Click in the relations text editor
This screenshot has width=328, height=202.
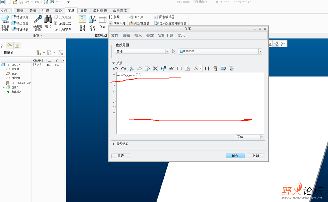[x=190, y=103]
